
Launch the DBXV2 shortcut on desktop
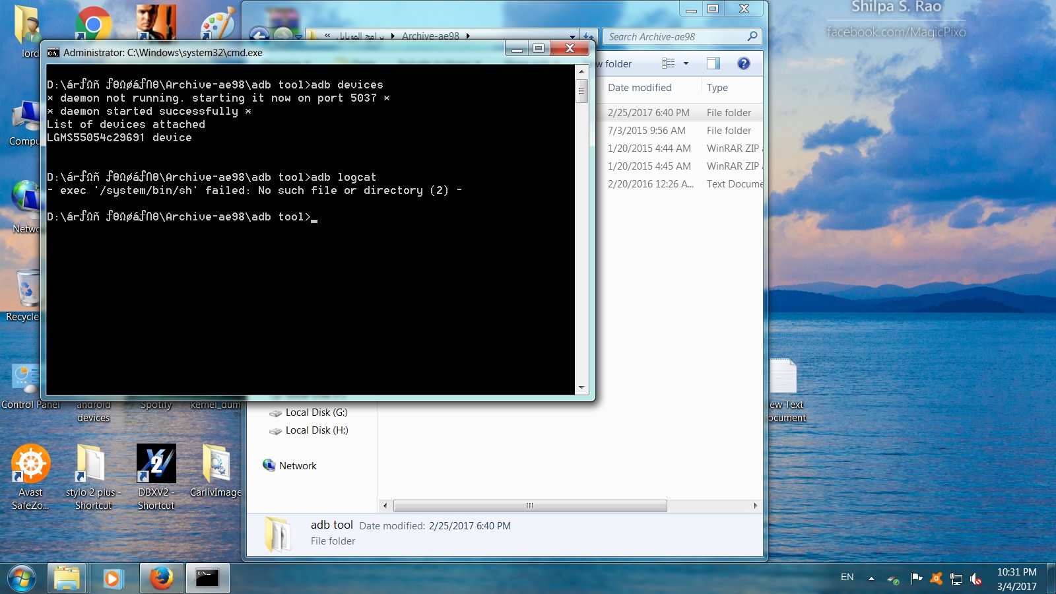coord(156,477)
